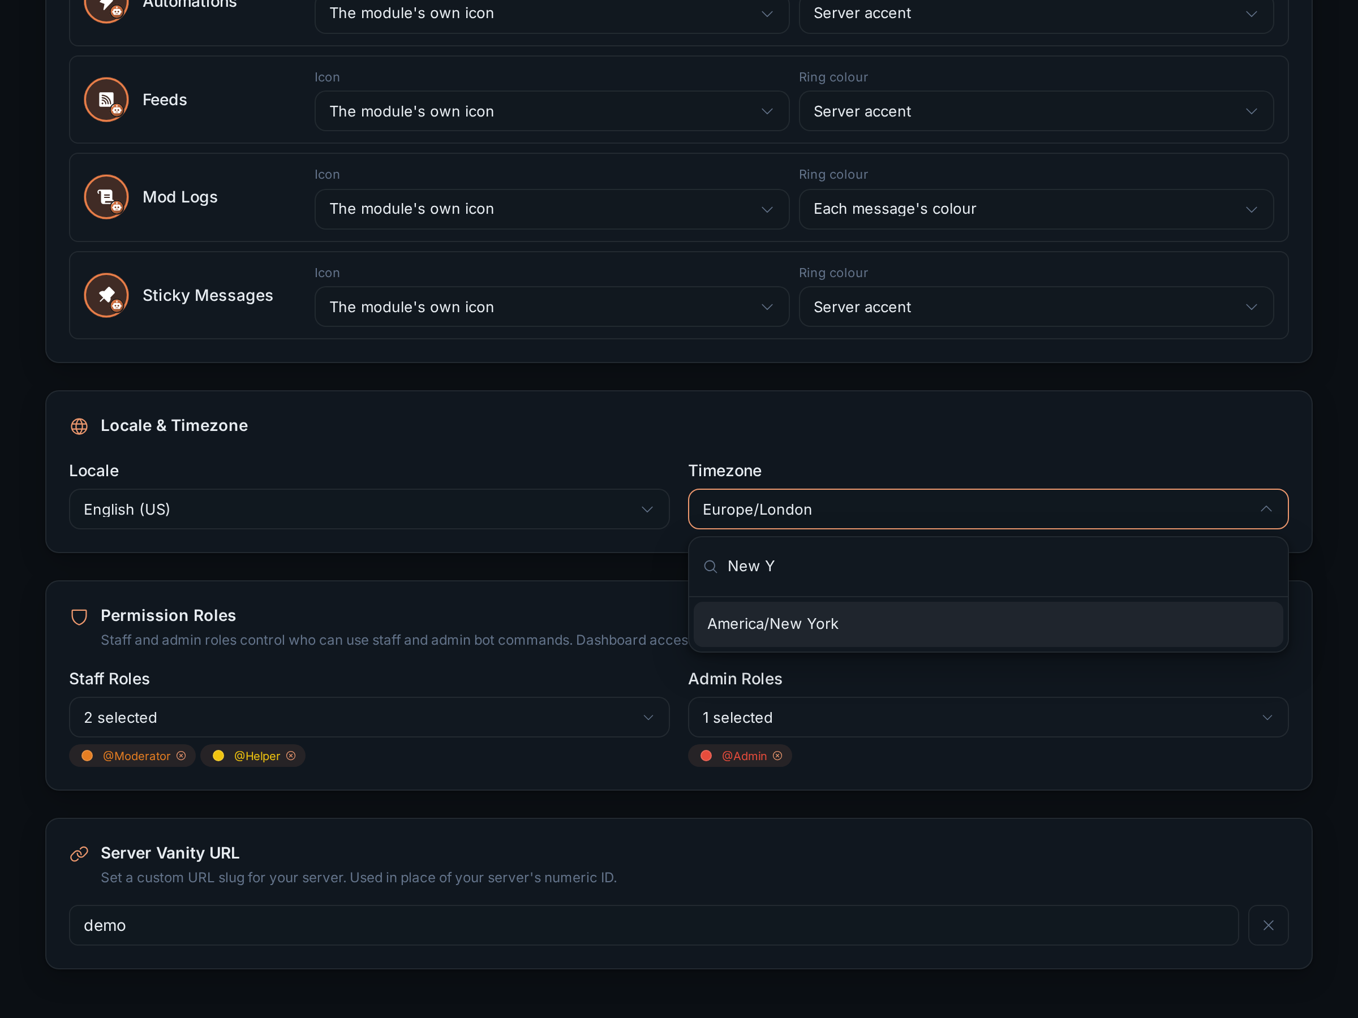Click the yellow @Helper colour dot
Image resolution: width=1358 pixels, height=1018 pixels.
pos(218,756)
